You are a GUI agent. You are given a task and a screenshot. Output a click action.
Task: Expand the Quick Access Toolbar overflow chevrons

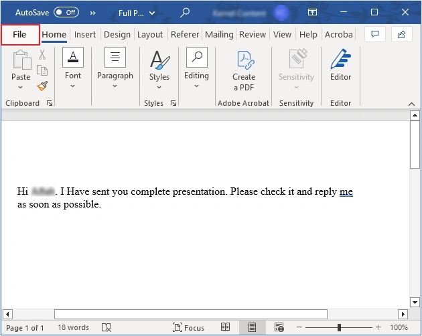[x=92, y=13]
